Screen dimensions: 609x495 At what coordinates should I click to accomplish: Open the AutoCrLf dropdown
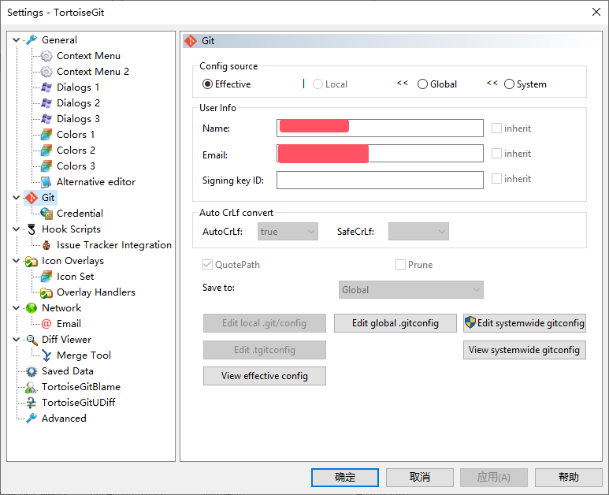(288, 232)
